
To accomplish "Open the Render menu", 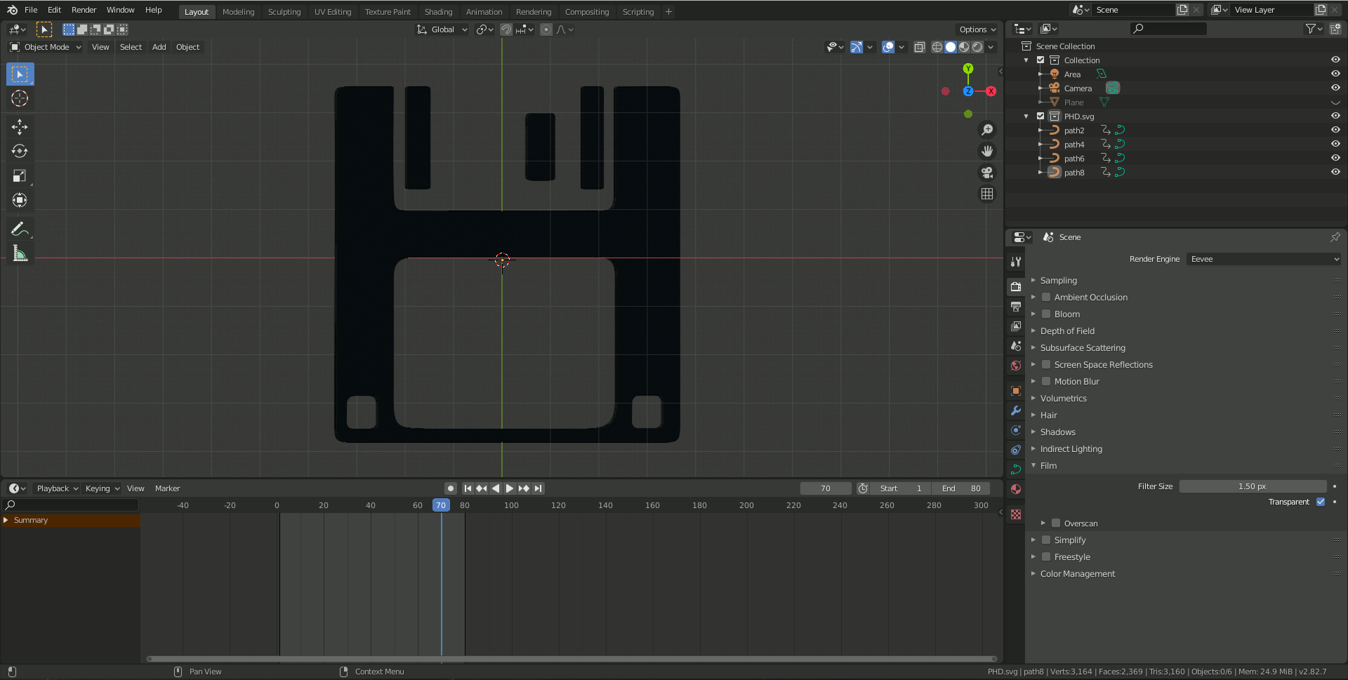I will pyautogui.click(x=84, y=10).
